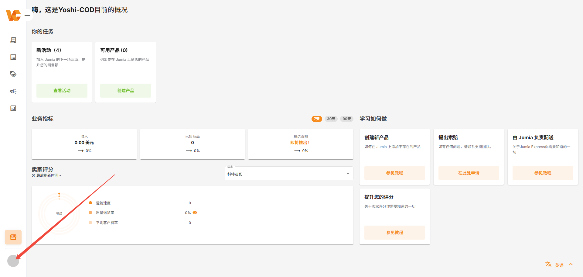Open the product list icon in sidebar
The width and height of the screenshot is (583, 277).
13,57
